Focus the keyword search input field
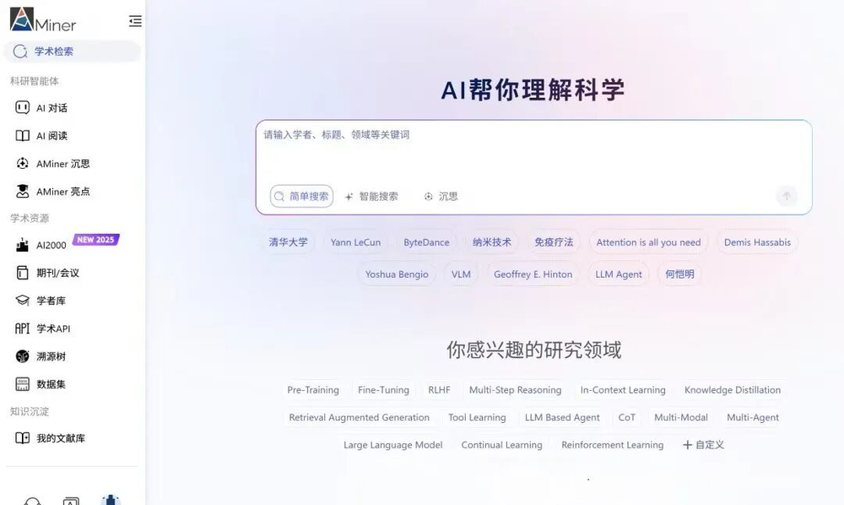The image size is (844, 505). click(532, 148)
